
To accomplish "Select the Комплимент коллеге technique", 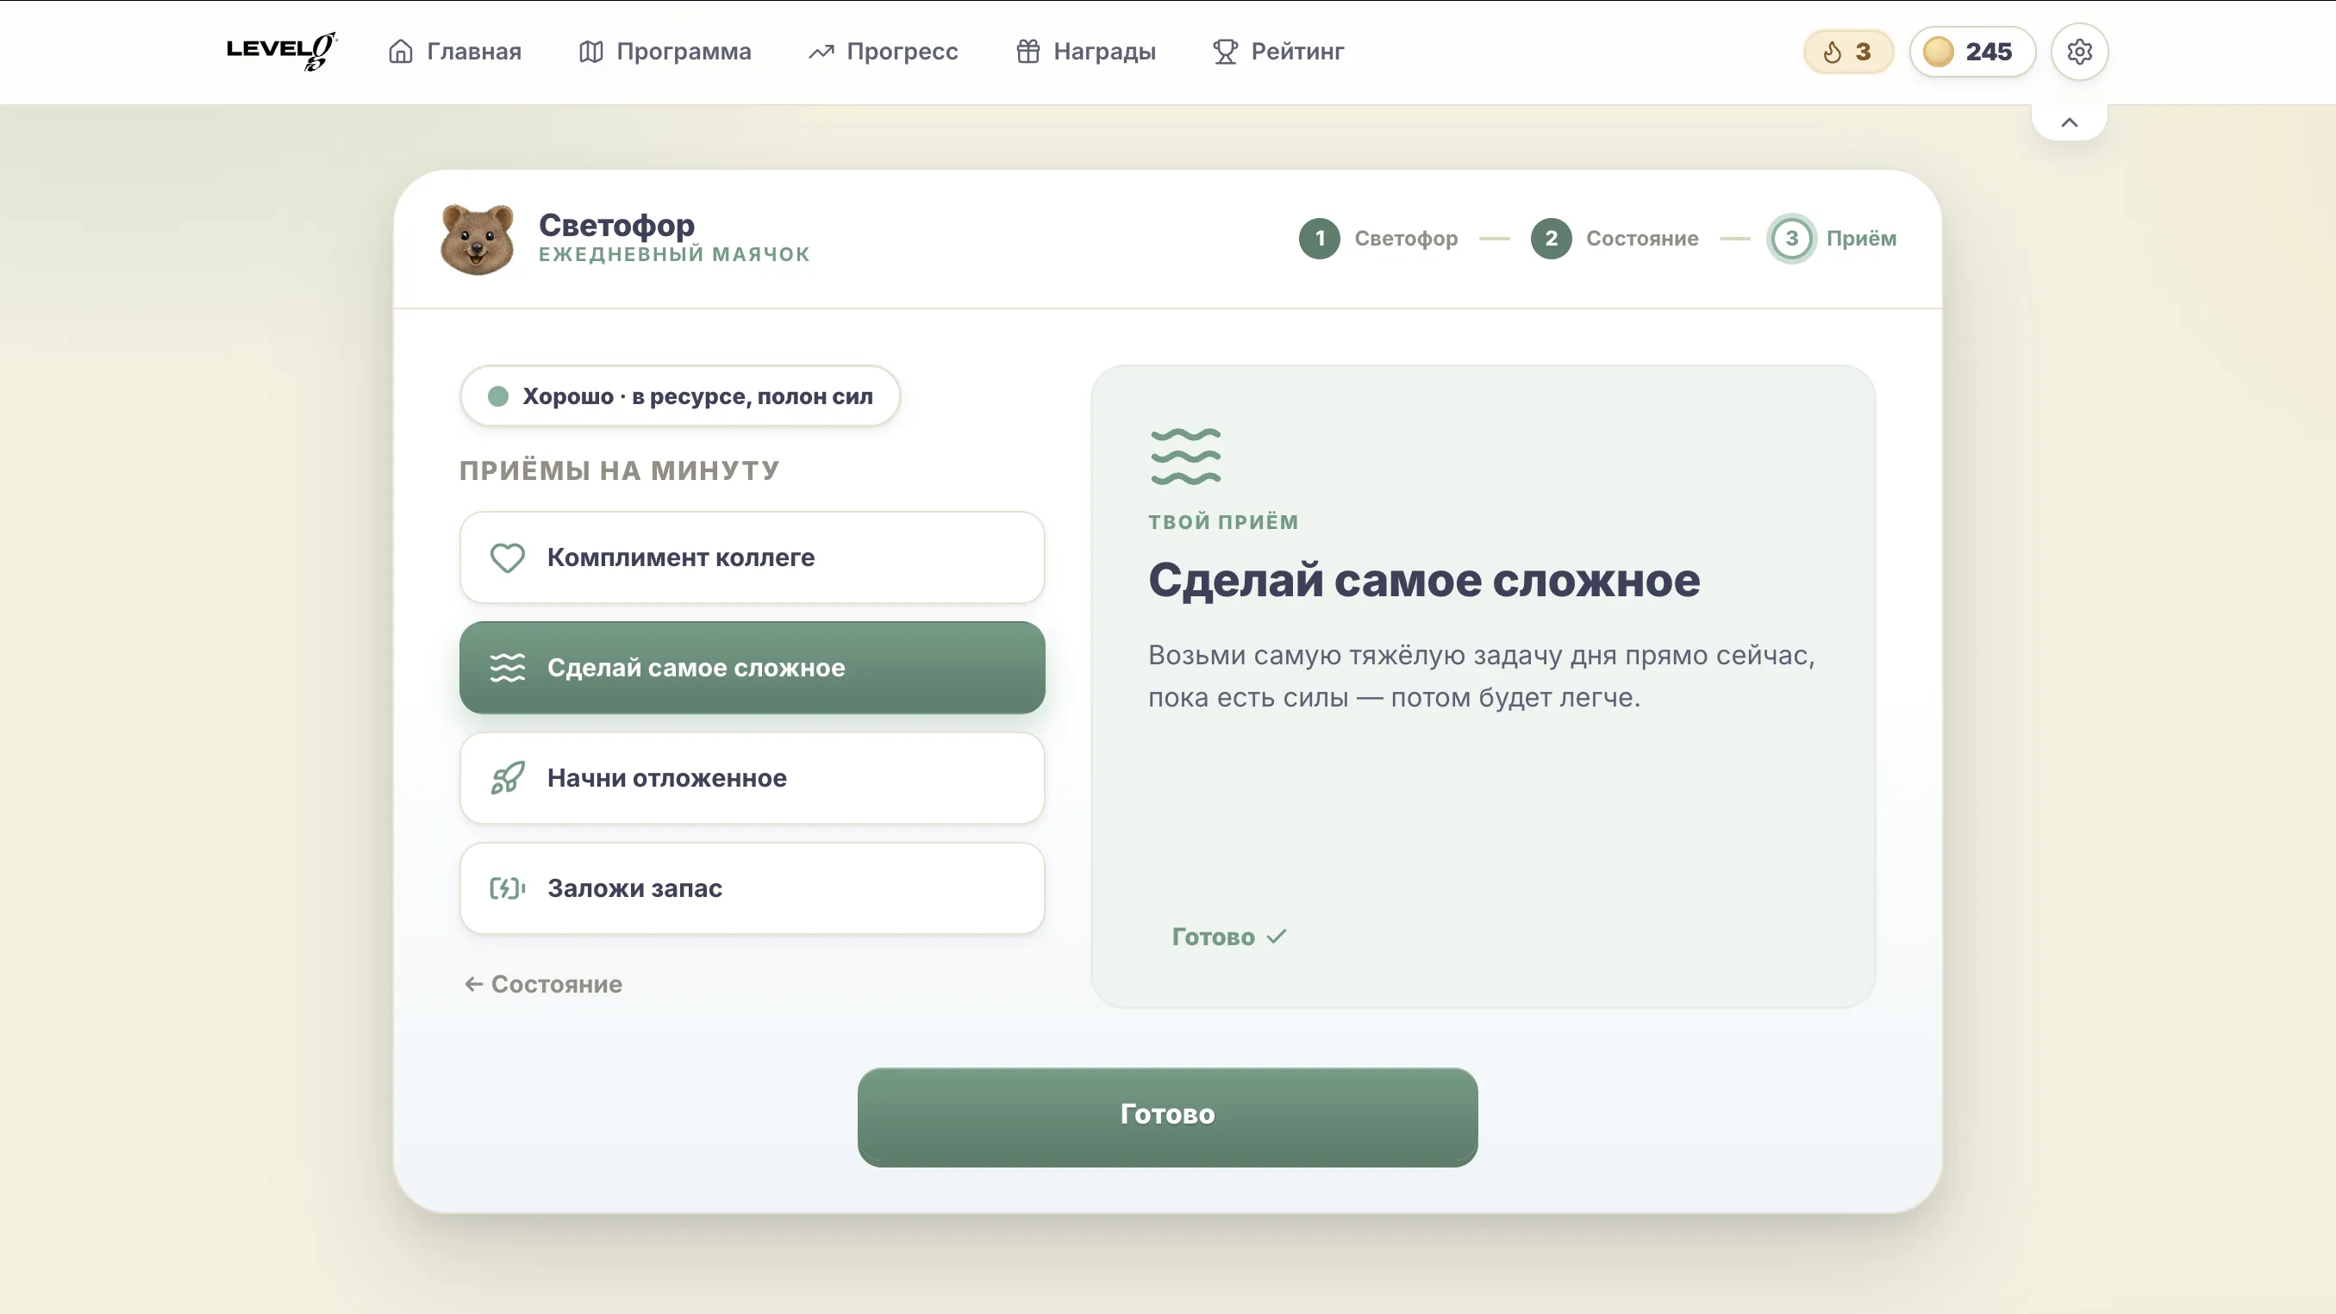I will click(752, 557).
